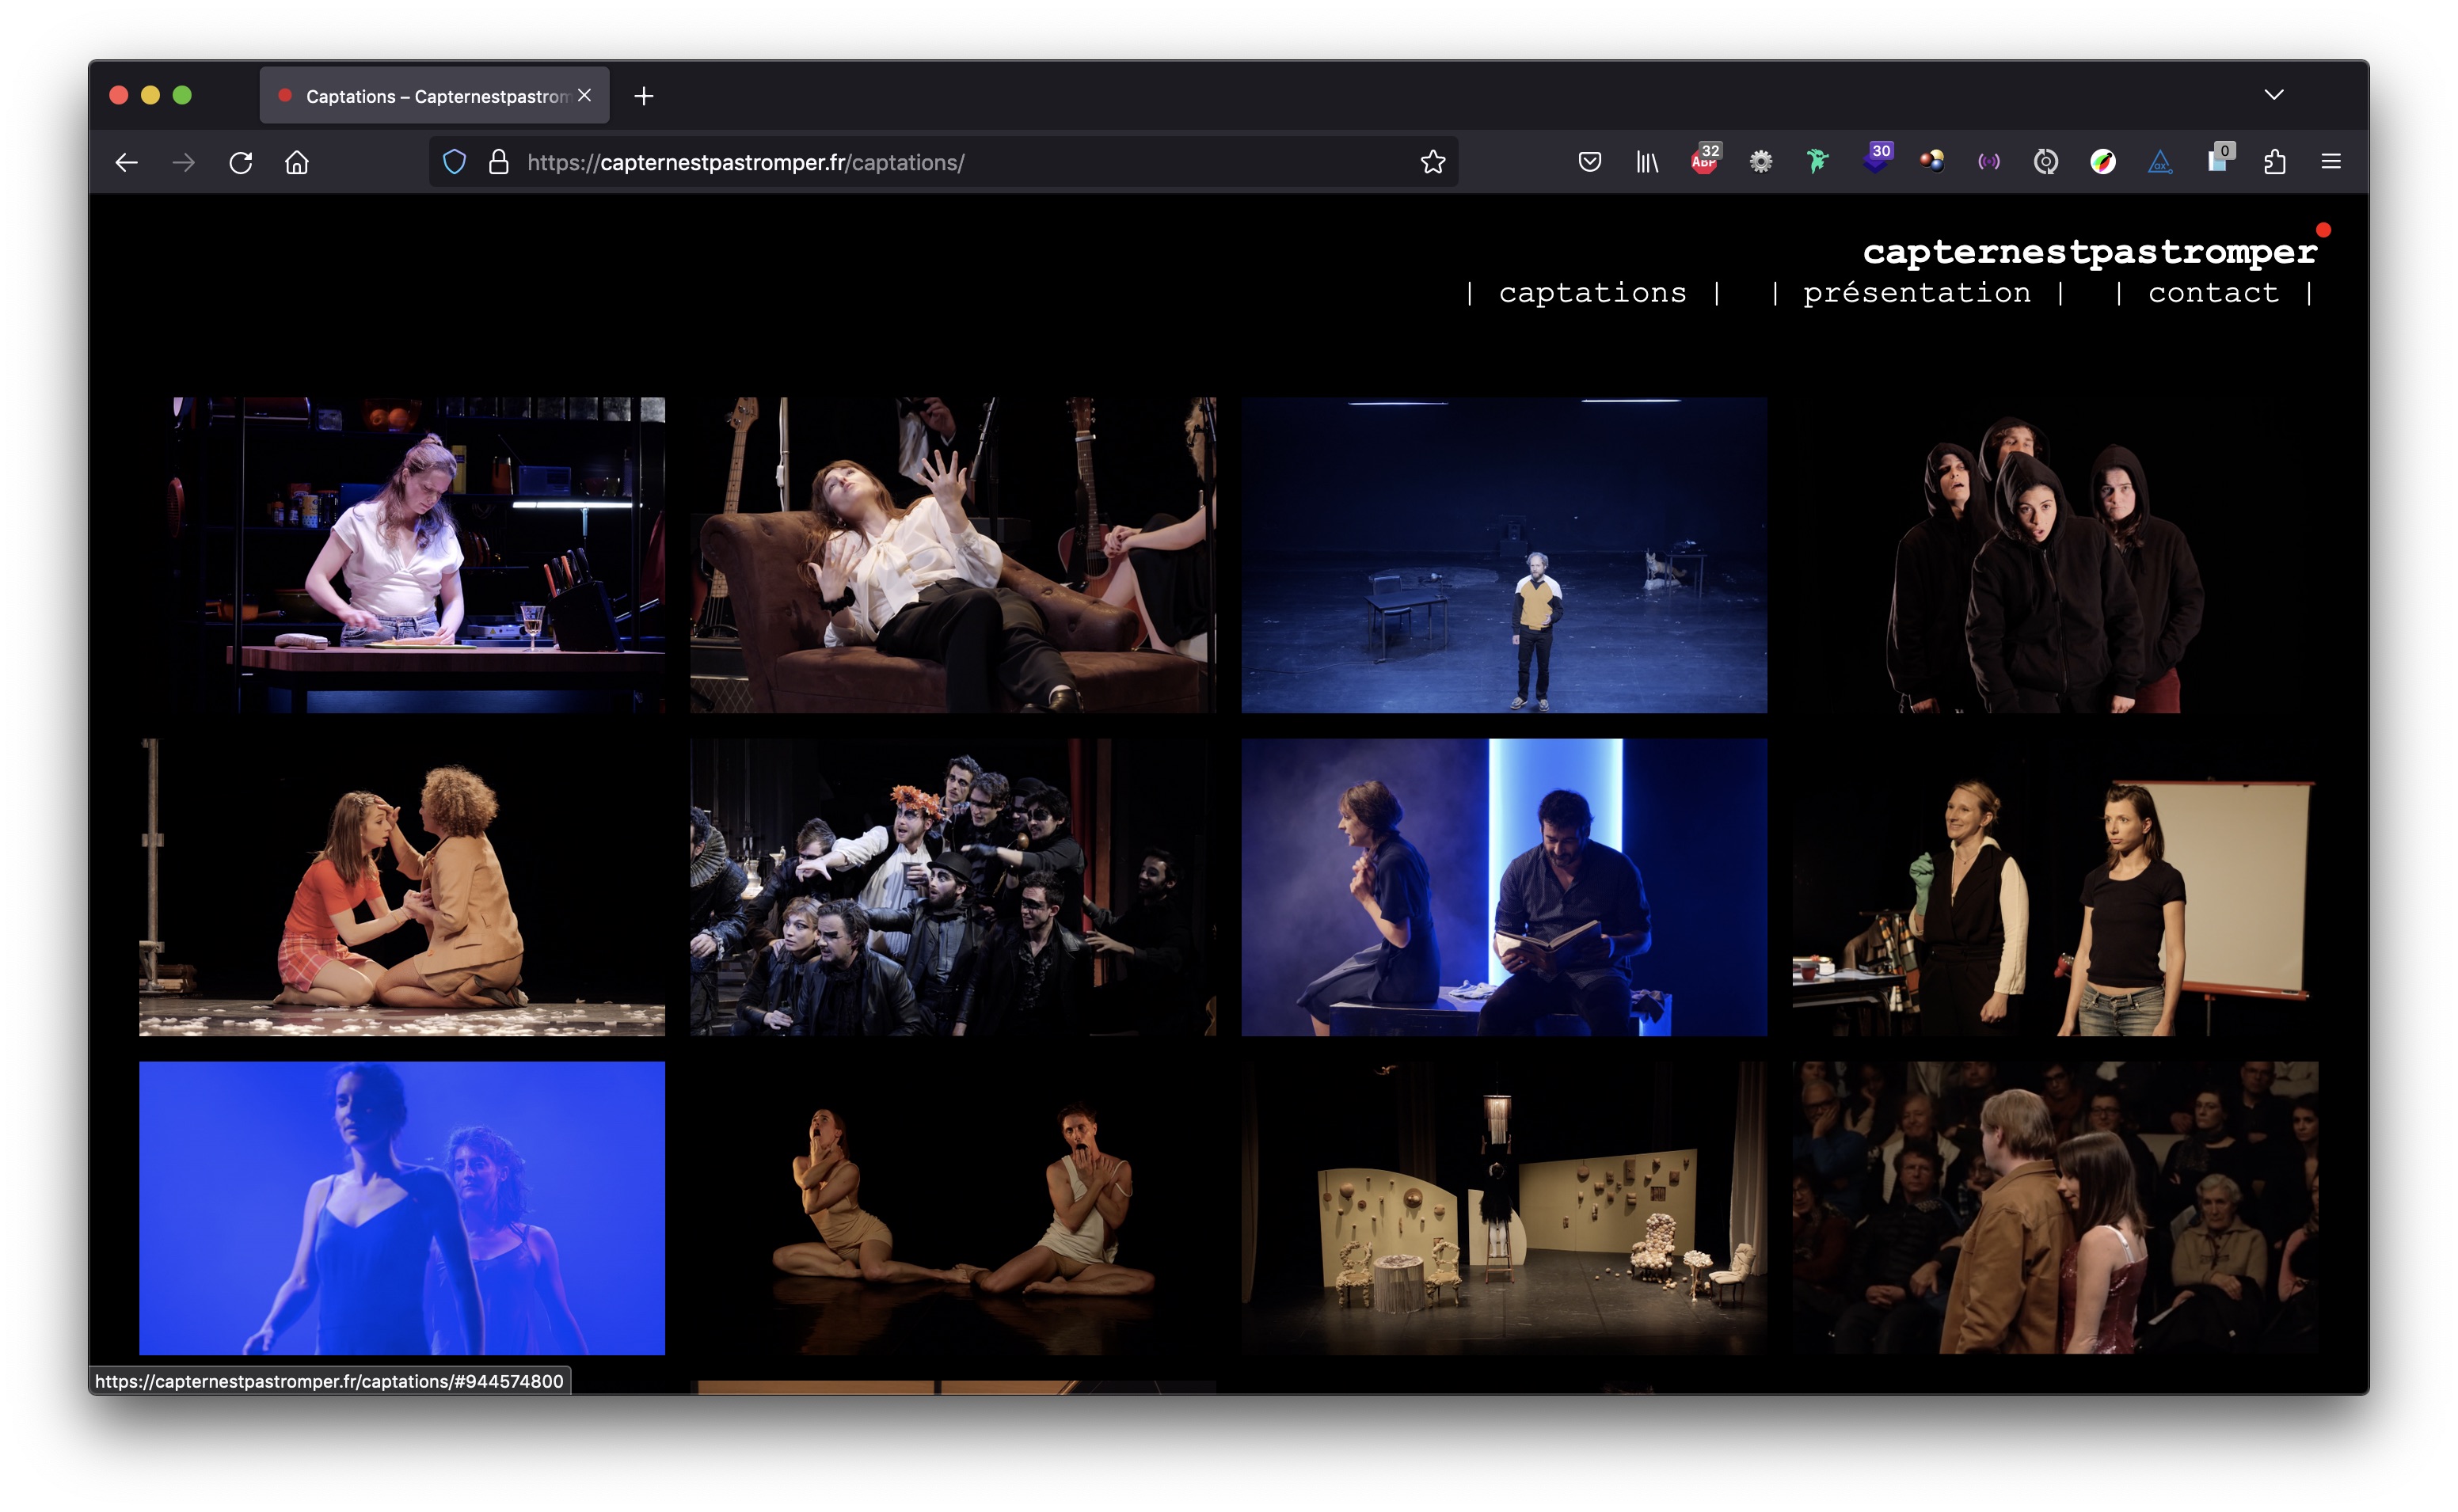
Task: Open the browser home page
Action: point(297,162)
